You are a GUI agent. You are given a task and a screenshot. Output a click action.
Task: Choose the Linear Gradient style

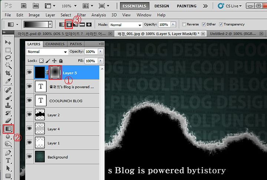tap(62, 24)
